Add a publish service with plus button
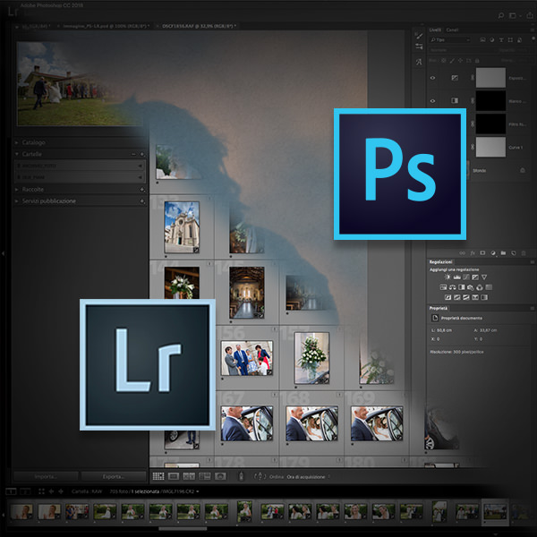The image size is (537, 537). coord(142,201)
